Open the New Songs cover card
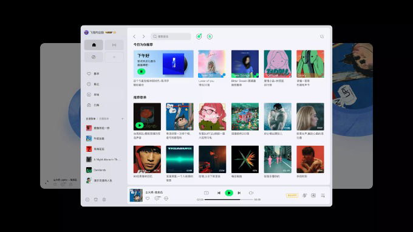Screen dimensions: 413x232 [x=245, y=64]
